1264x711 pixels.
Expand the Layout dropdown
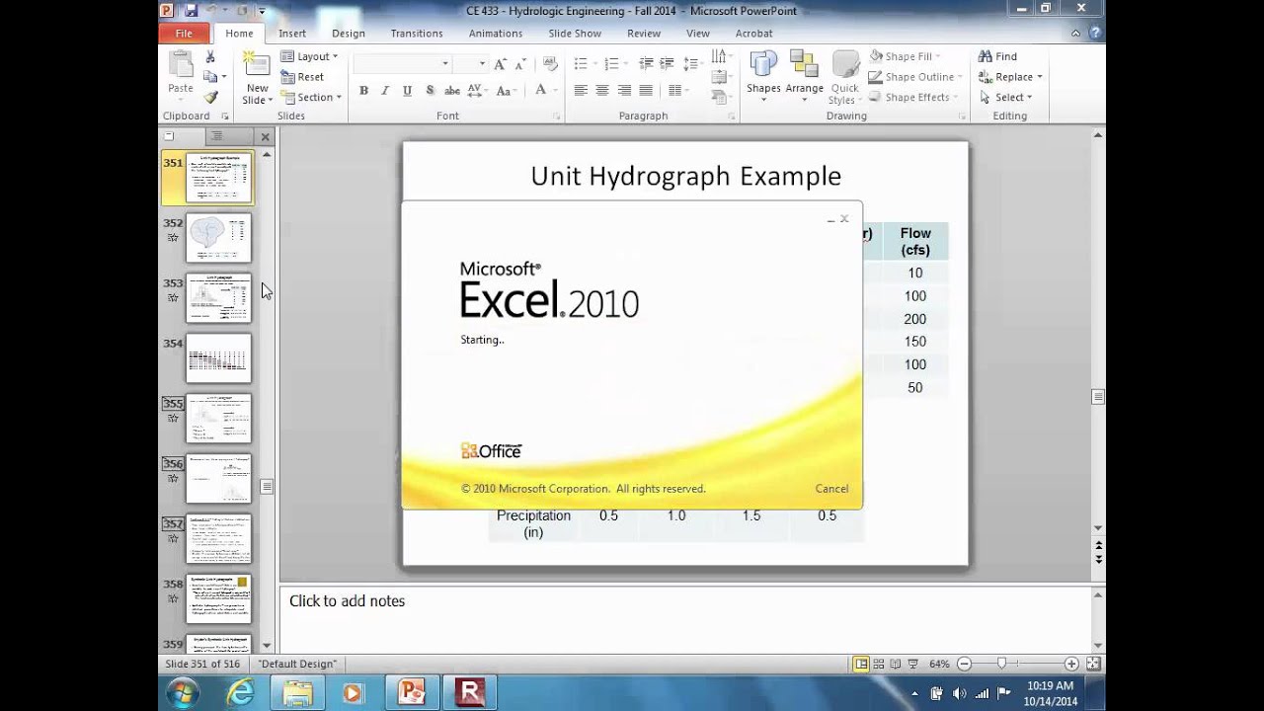click(x=310, y=56)
